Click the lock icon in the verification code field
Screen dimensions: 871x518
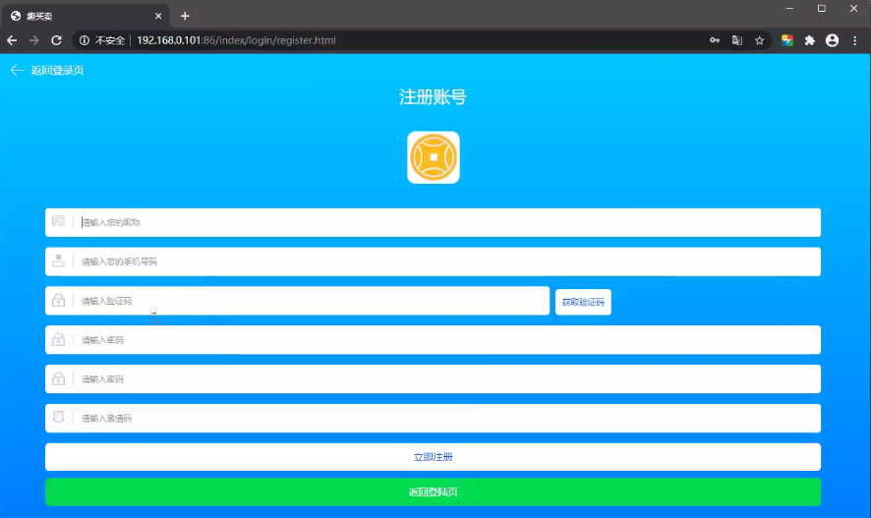pos(59,300)
